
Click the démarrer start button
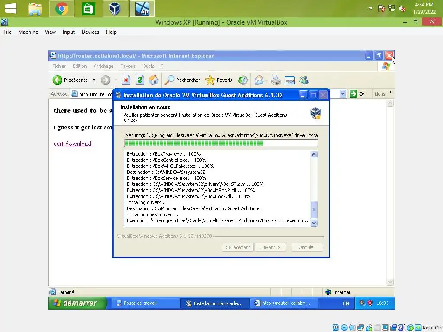[x=77, y=303]
